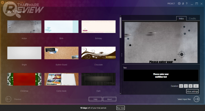Click the first Duration digit field
This screenshot has height=111, width=205.
click(x=181, y=86)
